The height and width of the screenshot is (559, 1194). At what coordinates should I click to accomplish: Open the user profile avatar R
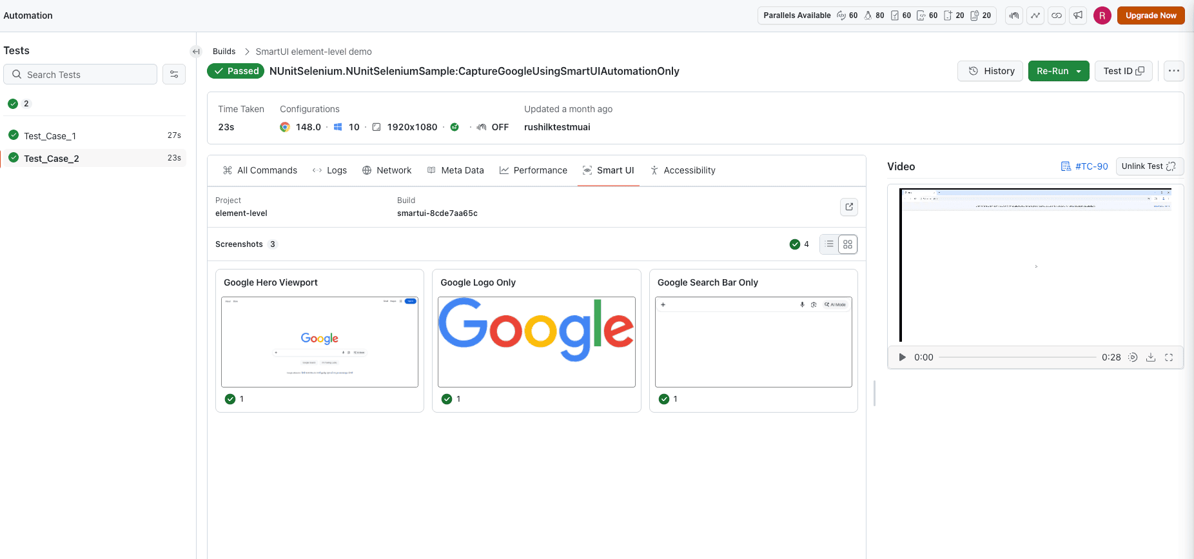point(1102,15)
